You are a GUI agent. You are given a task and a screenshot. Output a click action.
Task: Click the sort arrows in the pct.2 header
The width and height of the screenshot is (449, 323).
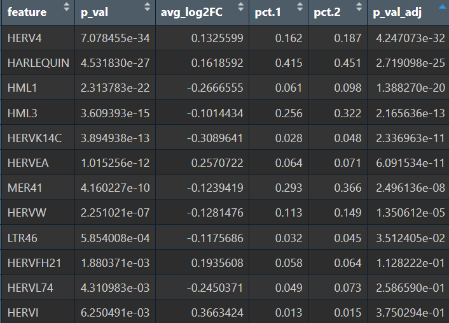(x=359, y=9)
